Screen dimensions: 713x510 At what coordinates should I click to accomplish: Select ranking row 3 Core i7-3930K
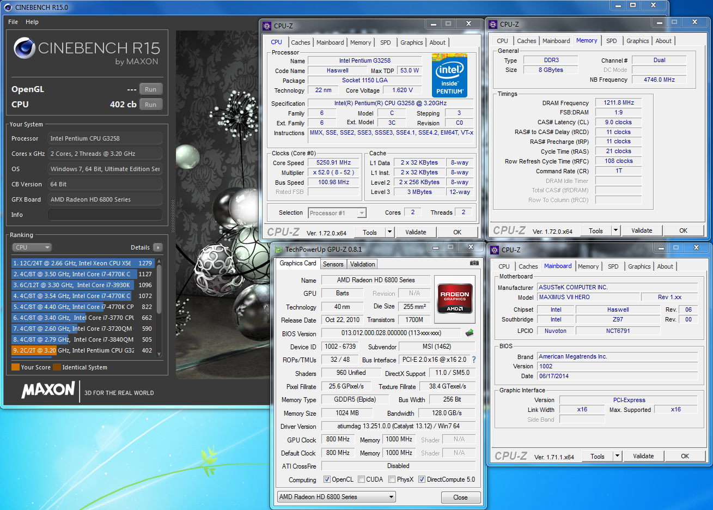point(83,285)
